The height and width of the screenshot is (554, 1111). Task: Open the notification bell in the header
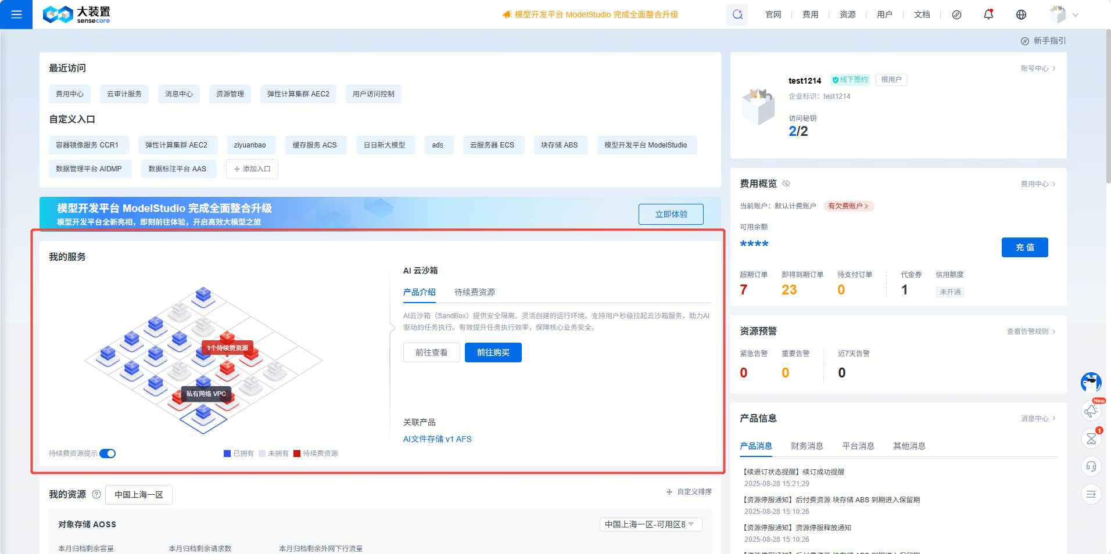pos(988,15)
